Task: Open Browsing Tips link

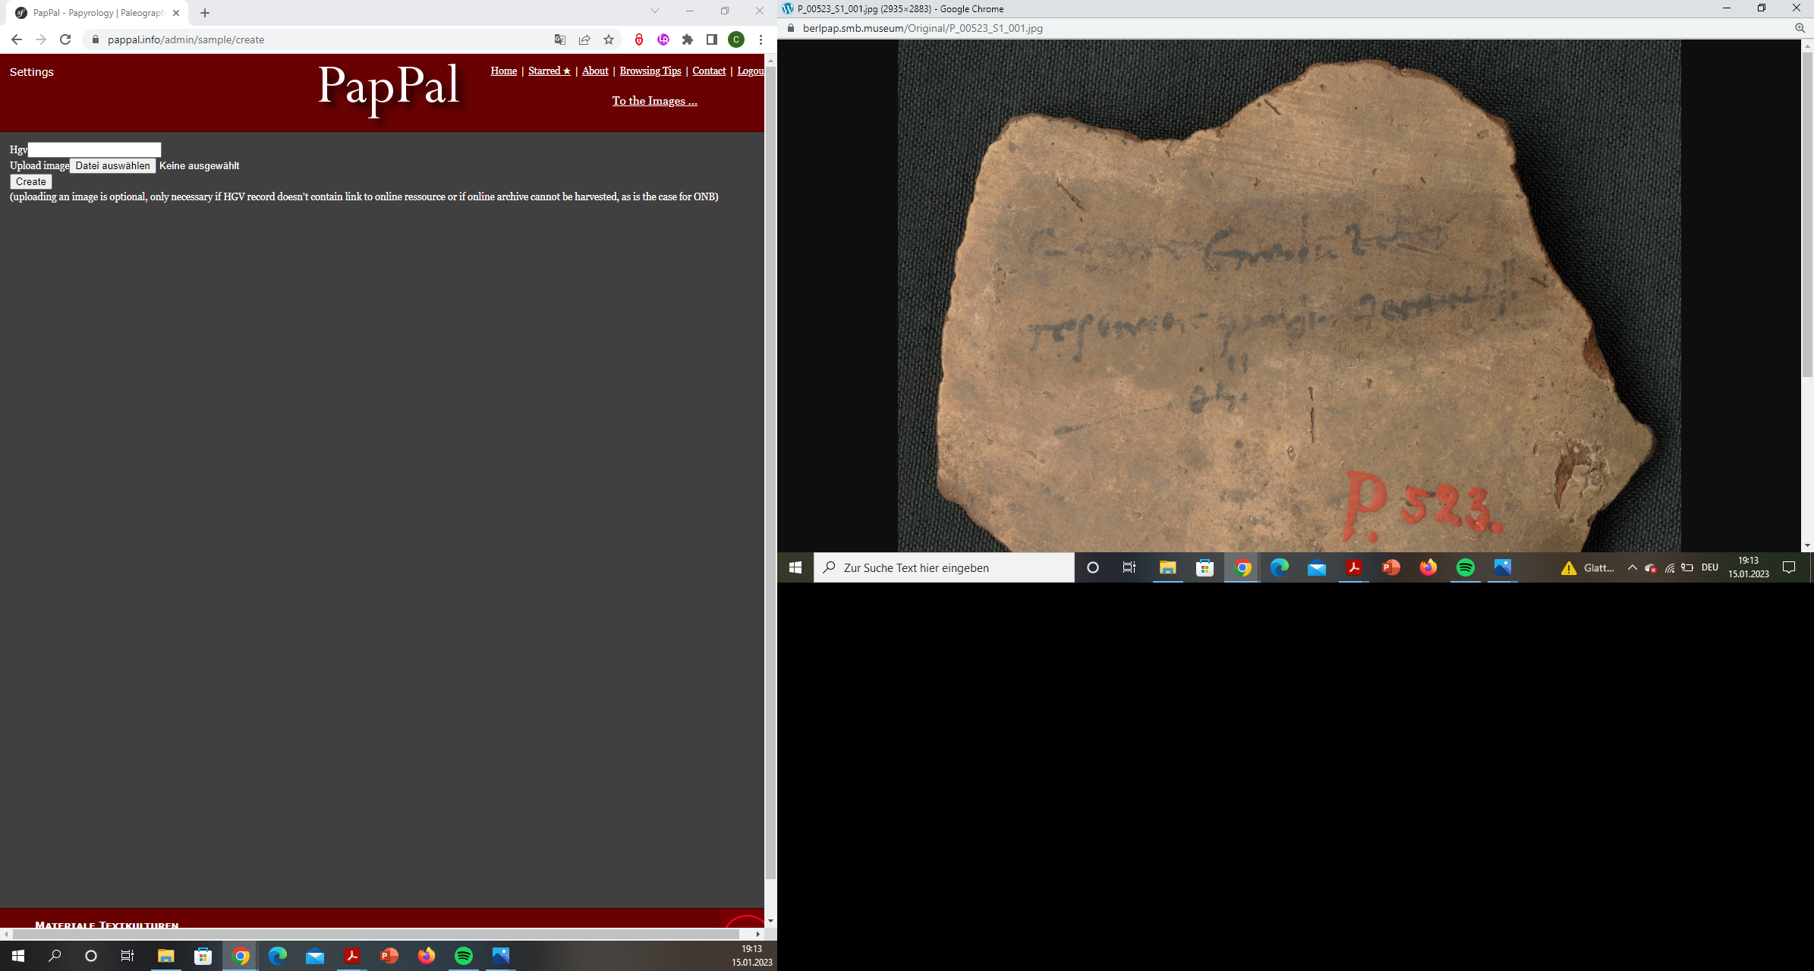Action: click(650, 71)
